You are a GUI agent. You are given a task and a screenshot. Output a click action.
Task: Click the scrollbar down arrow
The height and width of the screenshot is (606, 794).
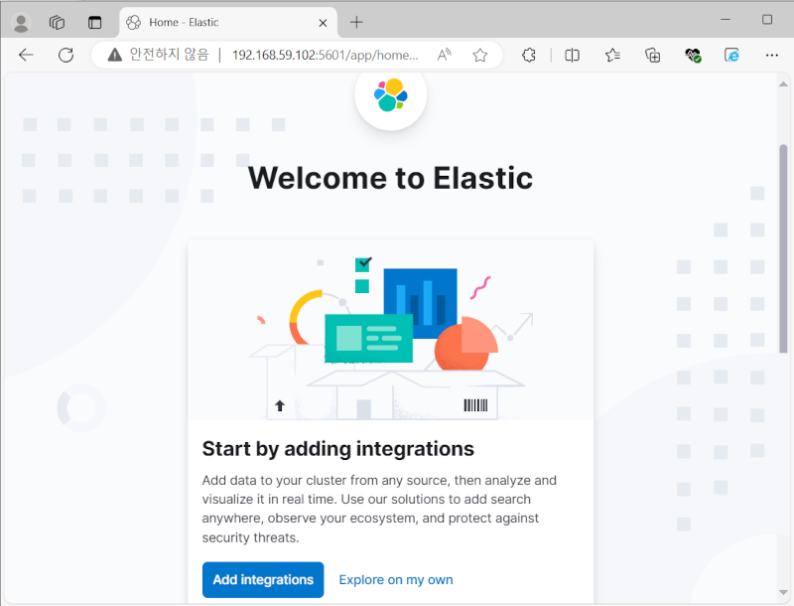(x=783, y=592)
